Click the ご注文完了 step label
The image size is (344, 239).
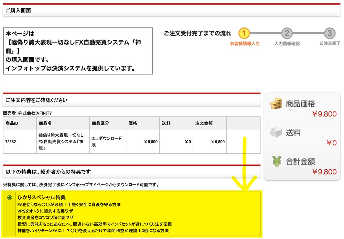[x=330, y=43]
